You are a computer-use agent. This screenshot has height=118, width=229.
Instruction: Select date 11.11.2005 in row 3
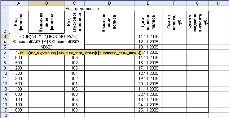(148, 36)
